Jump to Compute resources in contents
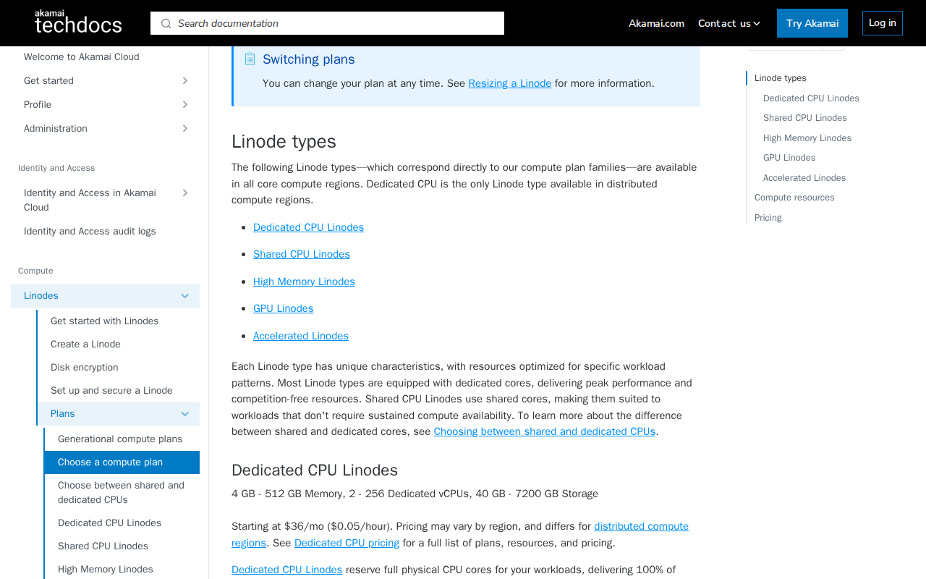This screenshot has height=579, width=926. (x=794, y=198)
